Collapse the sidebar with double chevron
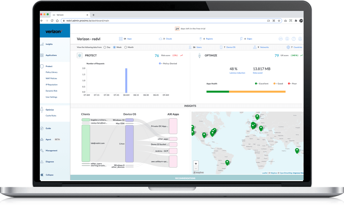The height and width of the screenshot is (205, 344). tap(42, 175)
